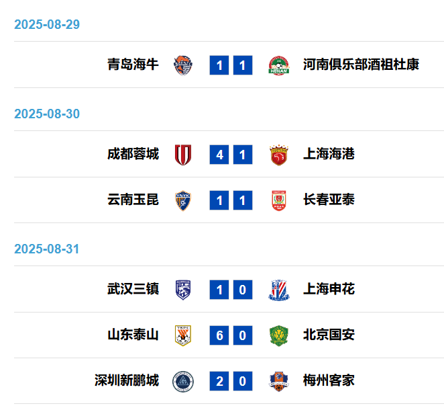Select the 2025-08-29 date heading
Screen dimensions: 444x410
[47, 24]
